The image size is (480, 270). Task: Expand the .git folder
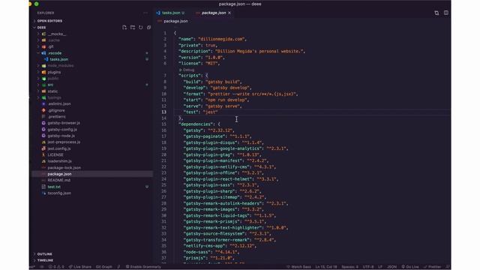coord(51,46)
